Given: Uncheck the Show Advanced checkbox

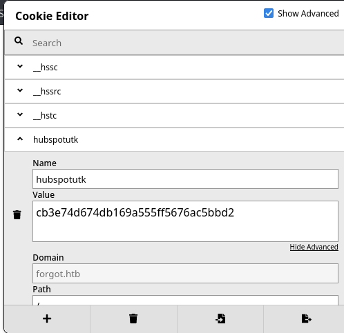Looking at the screenshot, I should click(x=269, y=13).
